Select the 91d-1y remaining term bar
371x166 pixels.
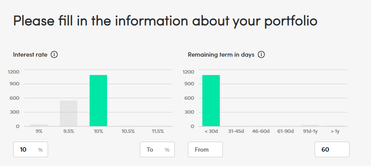tap(310, 125)
